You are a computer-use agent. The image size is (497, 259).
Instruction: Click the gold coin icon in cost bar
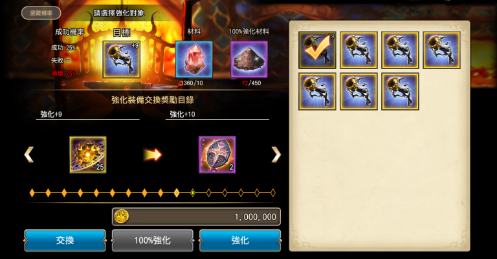122,216
